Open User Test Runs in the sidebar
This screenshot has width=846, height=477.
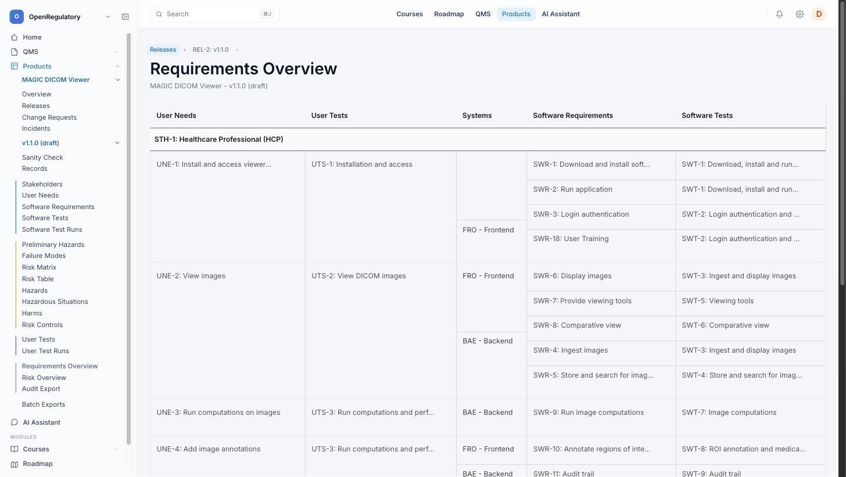[x=45, y=351]
